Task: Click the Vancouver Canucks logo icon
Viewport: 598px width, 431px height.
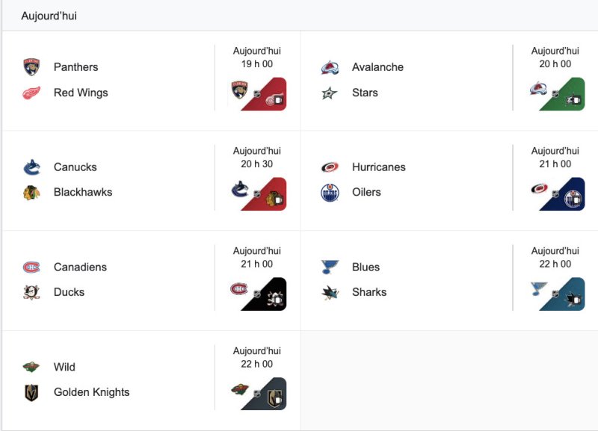Action: (x=31, y=167)
